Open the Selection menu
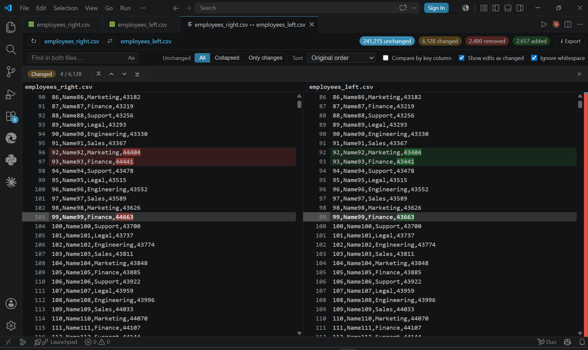 point(66,8)
